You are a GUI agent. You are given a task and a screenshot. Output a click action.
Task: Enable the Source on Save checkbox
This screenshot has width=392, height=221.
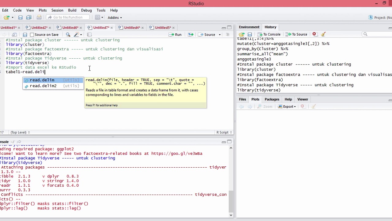[x=32, y=35]
